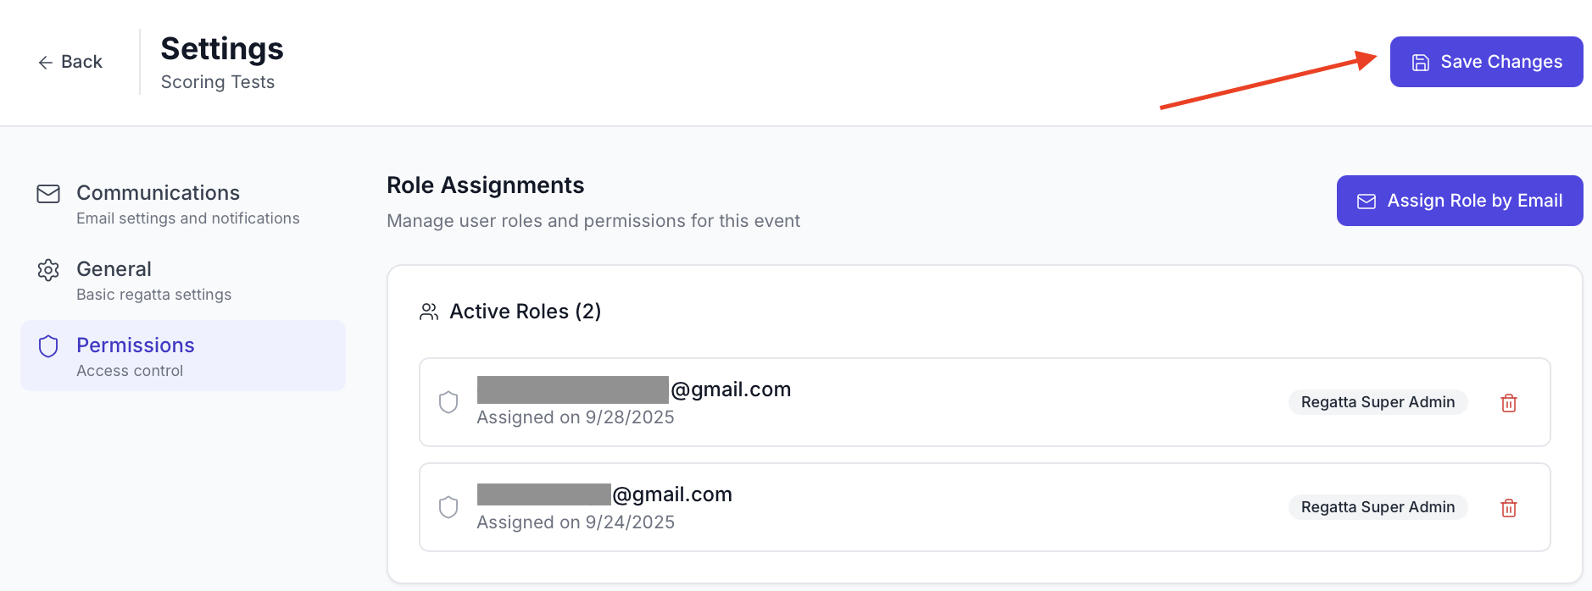Click the Assign Role by Email button

[1459, 201]
